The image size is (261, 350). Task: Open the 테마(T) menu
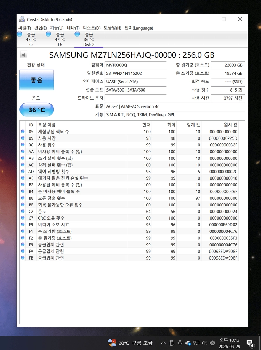tap(73, 28)
